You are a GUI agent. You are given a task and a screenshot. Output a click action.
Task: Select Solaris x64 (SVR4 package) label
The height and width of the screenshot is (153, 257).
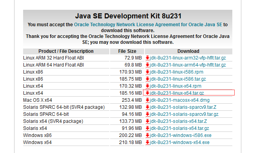pyautogui.click(x=53, y=121)
